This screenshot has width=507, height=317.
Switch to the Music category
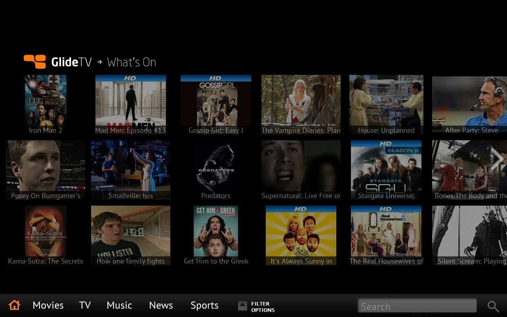click(x=119, y=306)
